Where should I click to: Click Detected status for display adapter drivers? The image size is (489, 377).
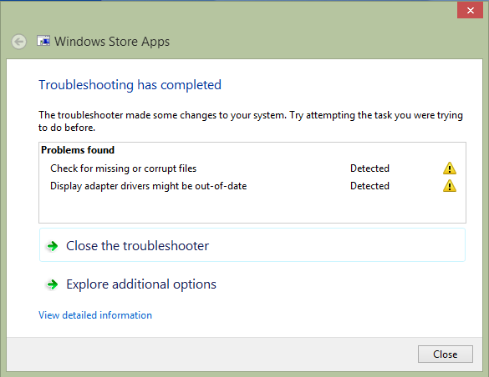point(369,186)
